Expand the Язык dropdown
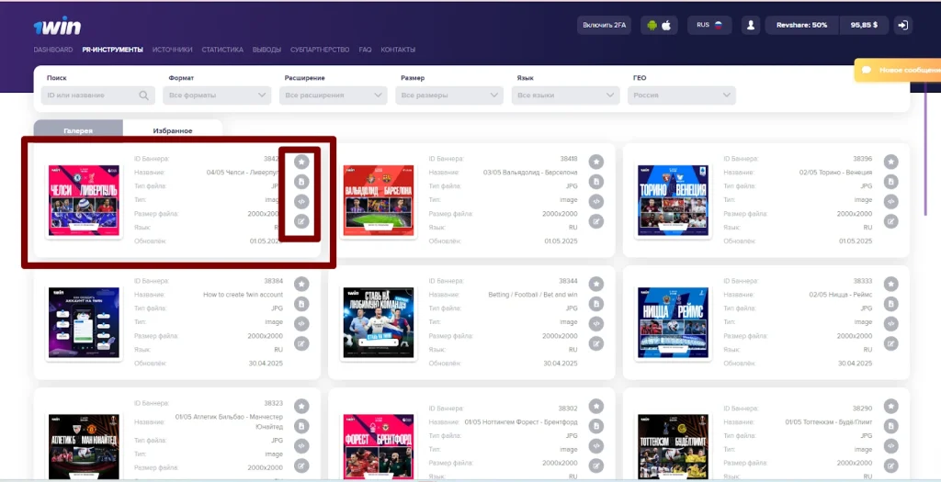 565,95
